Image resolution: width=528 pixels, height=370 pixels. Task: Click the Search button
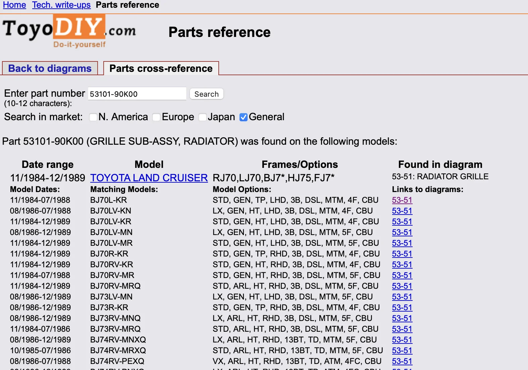207,94
